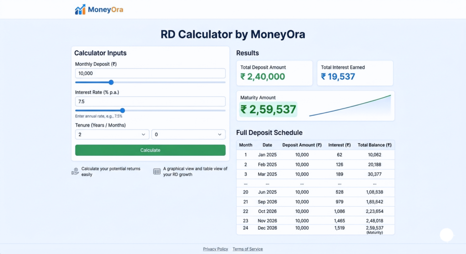
Task: Click the interest value 189 cell
Action: (339, 174)
